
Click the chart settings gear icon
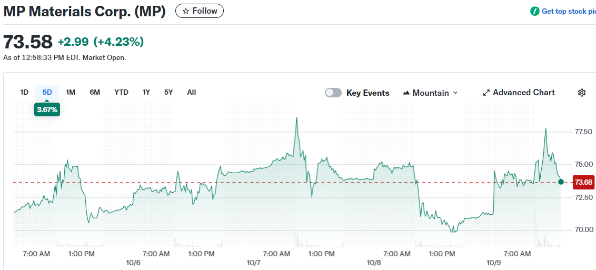click(581, 93)
